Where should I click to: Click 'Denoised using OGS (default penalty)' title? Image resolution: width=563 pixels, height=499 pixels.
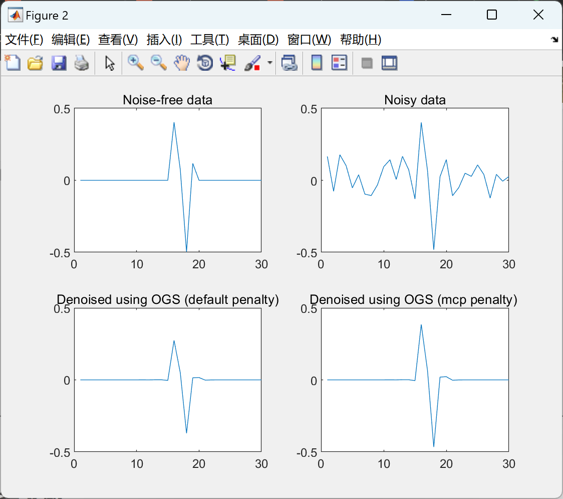(x=168, y=299)
